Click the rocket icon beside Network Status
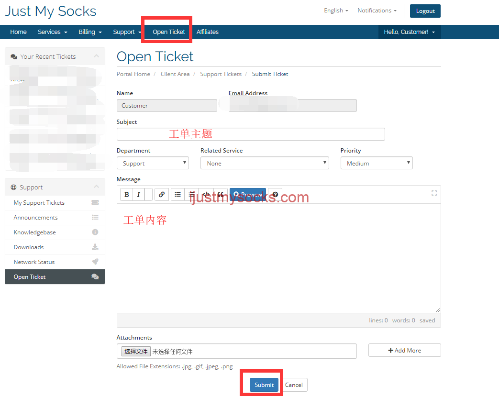 95,262
